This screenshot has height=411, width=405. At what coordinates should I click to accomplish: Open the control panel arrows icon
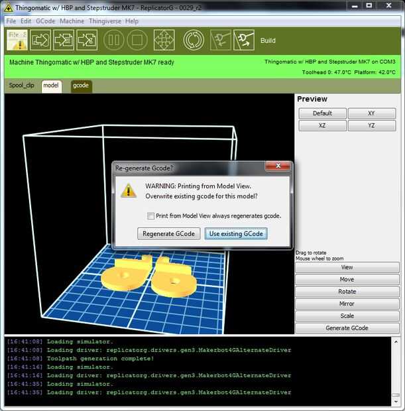[164, 40]
